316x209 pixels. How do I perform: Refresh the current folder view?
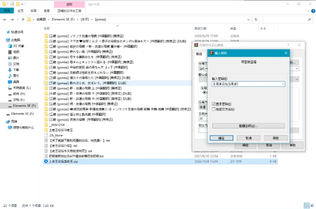[x=256, y=19]
